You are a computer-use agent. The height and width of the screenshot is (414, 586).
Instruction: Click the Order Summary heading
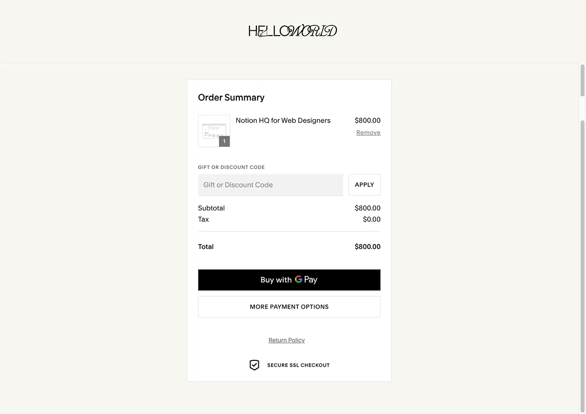(x=231, y=98)
